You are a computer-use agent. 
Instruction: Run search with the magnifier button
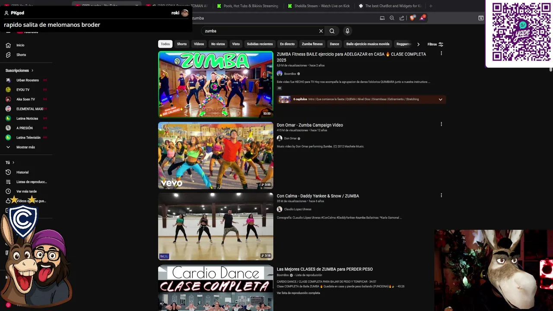point(332,31)
